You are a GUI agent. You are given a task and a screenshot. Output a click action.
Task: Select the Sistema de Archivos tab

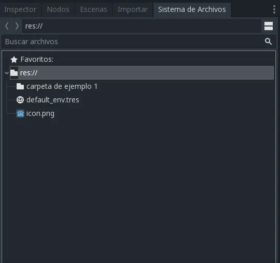[x=192, y=9]
